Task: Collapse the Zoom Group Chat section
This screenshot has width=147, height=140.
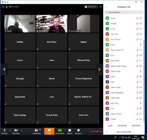Action: click(106, 132)
